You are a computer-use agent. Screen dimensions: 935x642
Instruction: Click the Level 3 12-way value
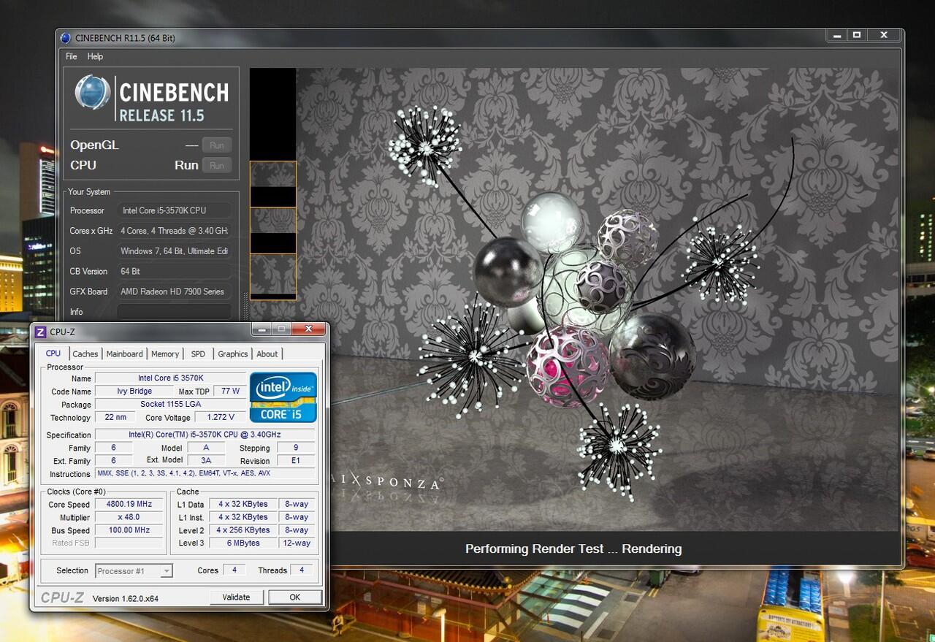pos(297,544)
